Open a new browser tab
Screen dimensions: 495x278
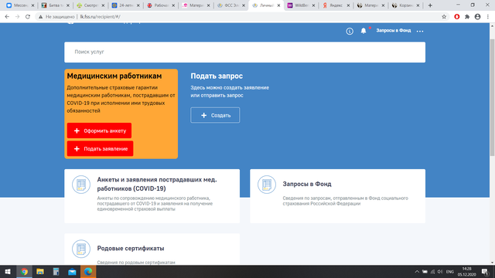[x=430, y=5]
